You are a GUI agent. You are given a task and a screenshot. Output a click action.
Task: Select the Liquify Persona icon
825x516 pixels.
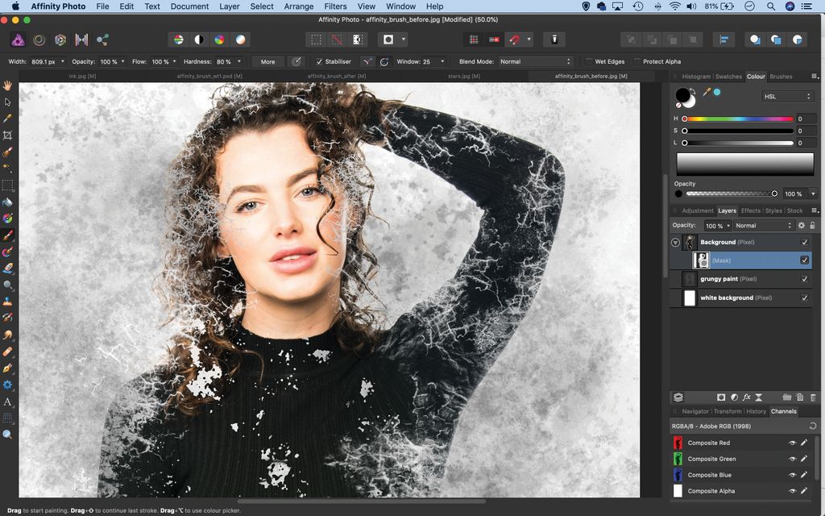pyautogui.click(x=39, y=39)
